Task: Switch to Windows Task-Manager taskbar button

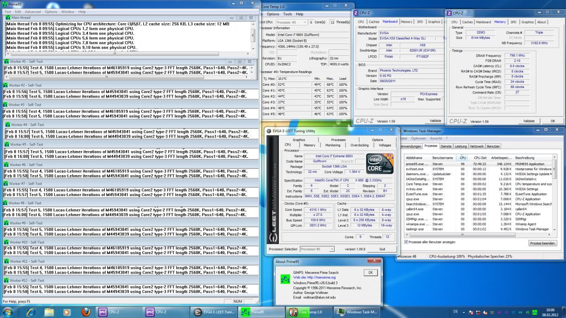Action: point(357,312)
